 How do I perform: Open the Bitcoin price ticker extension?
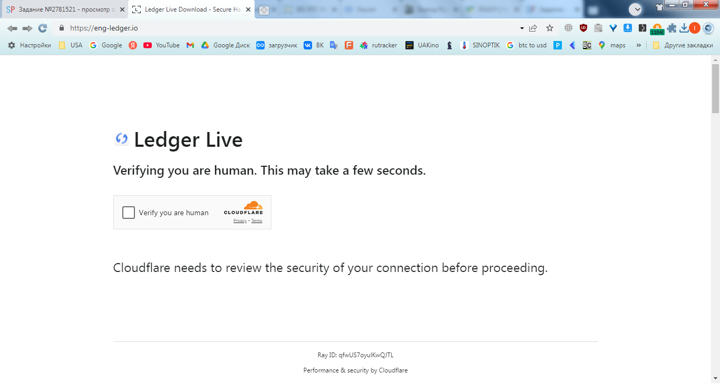[657, 29]
